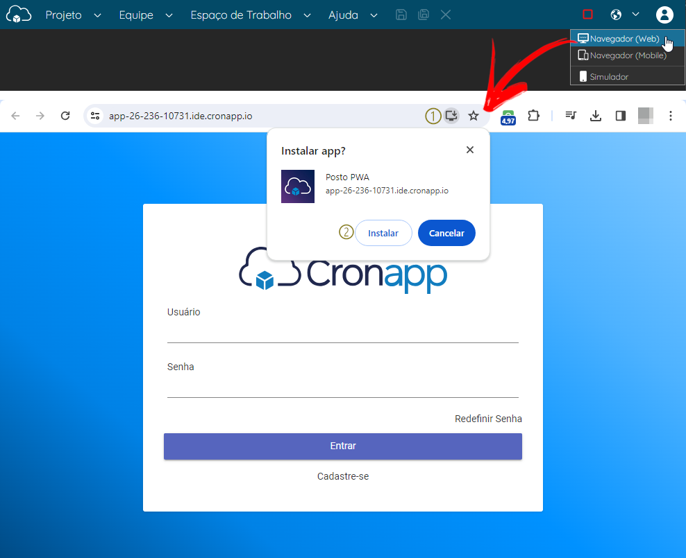Select Navegador (Mobile) option
The height and width of the screenshot is (558, 686).
(628, 55)
